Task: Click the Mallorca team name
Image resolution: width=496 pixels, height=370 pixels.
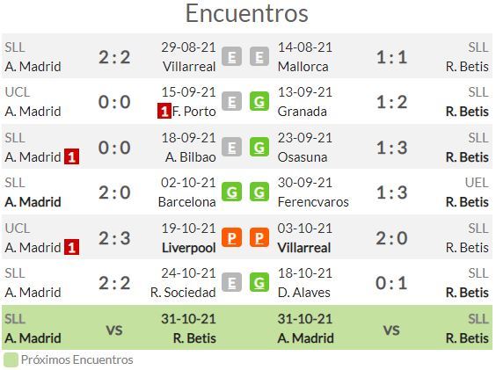Action: click(x=303, y=67)
